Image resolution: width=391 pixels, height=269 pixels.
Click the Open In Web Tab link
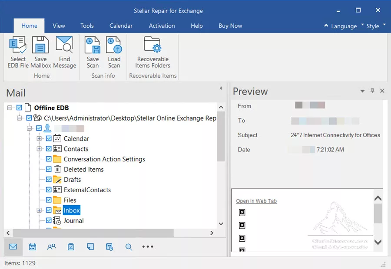pos(256,201)
